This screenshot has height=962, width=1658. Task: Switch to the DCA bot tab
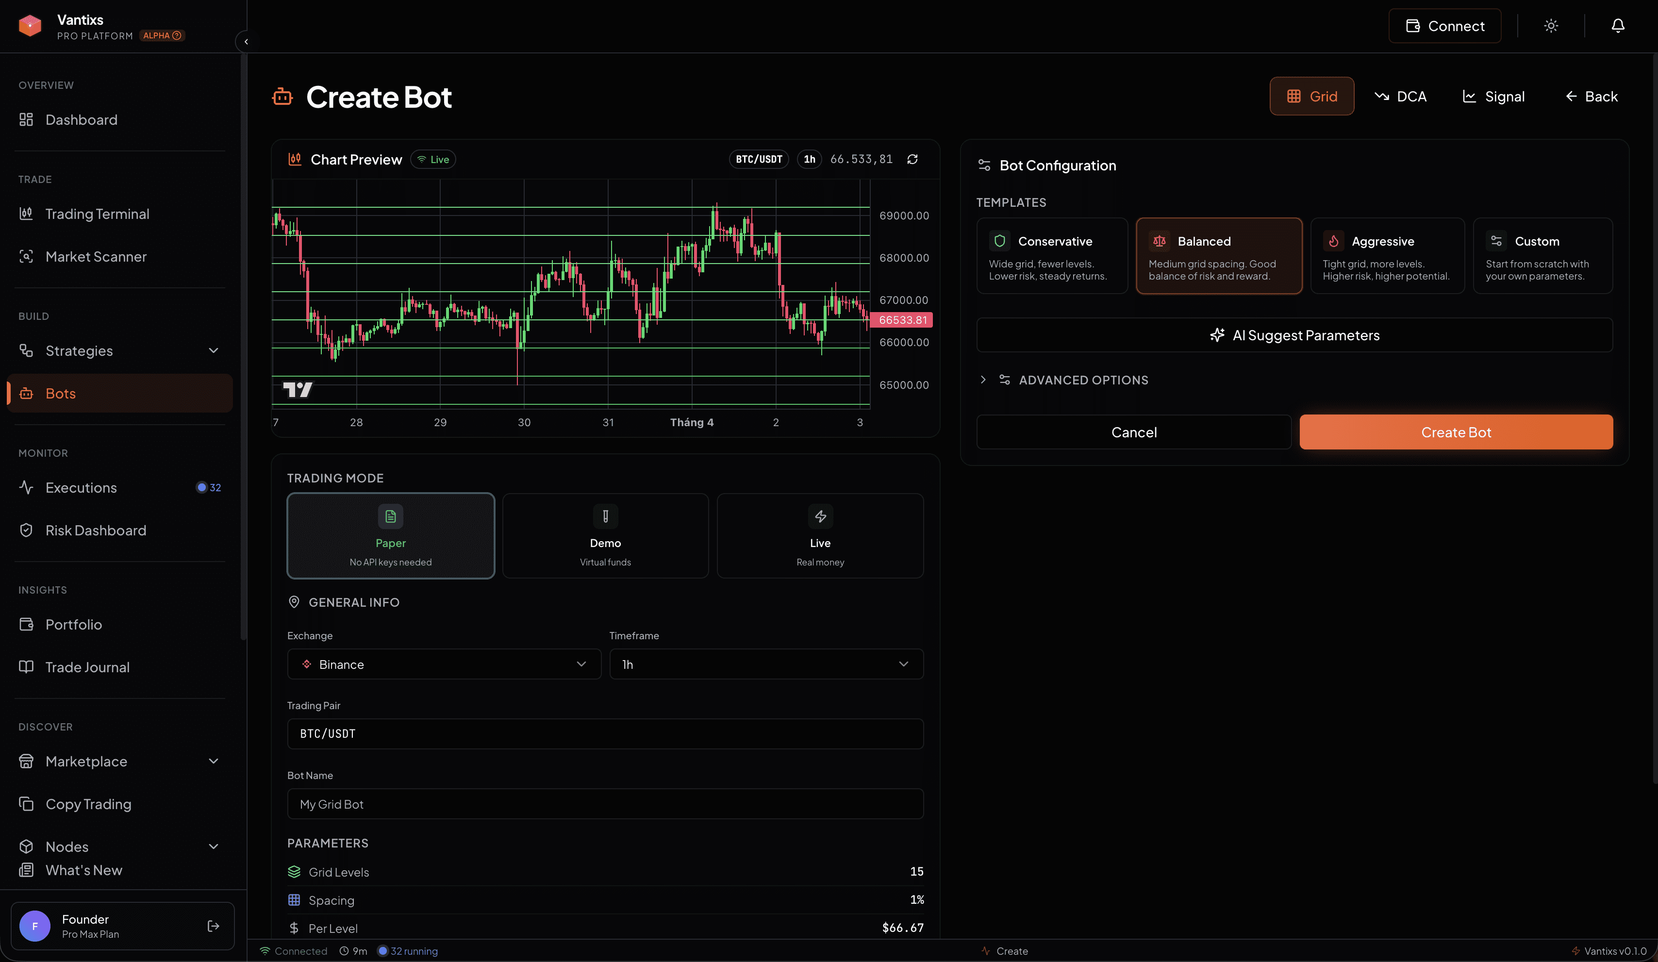point(1401,96)
